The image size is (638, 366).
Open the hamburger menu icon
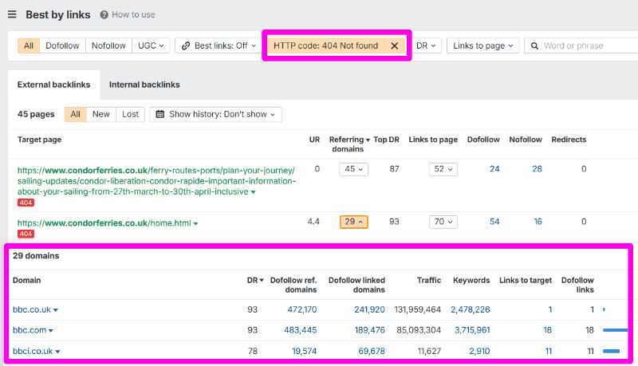click(x=12, y=14)
